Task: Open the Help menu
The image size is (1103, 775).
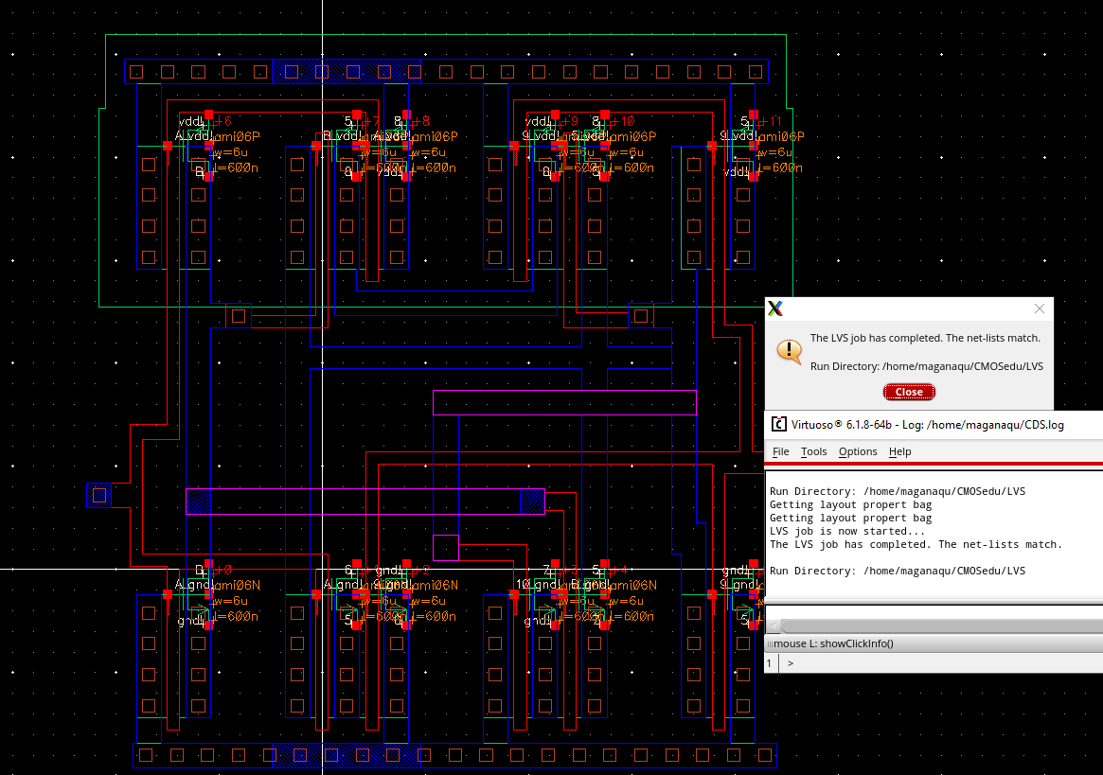Action: pos(899,451)
